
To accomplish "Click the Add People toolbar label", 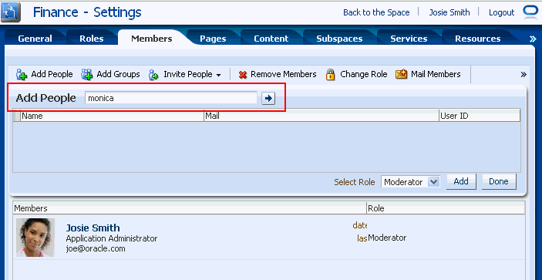I will [52, 74].
